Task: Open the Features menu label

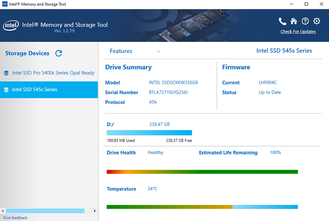Action: [x=121, y=51]
